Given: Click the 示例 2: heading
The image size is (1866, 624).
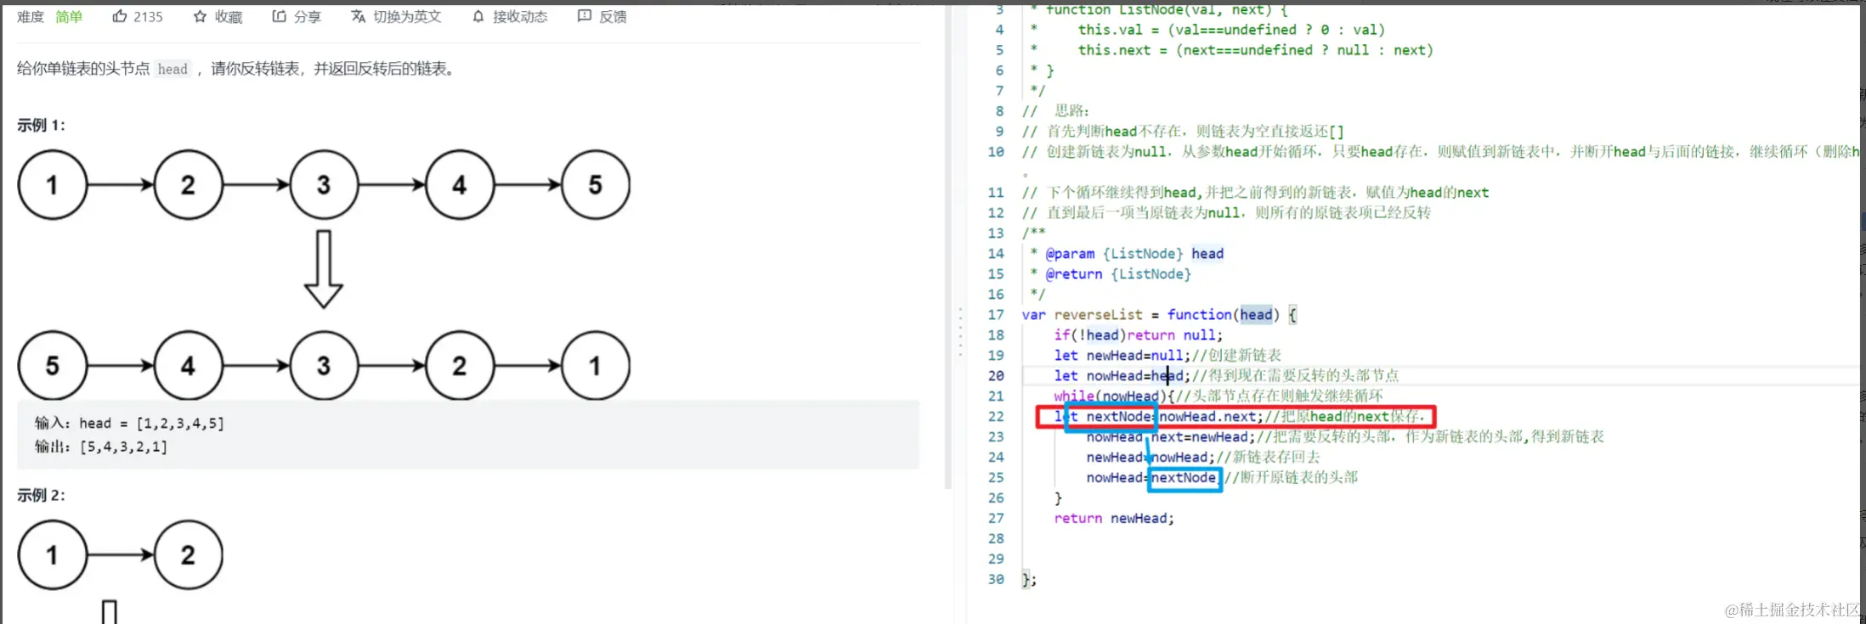Looking at the screenshot, I should (41, 495).
